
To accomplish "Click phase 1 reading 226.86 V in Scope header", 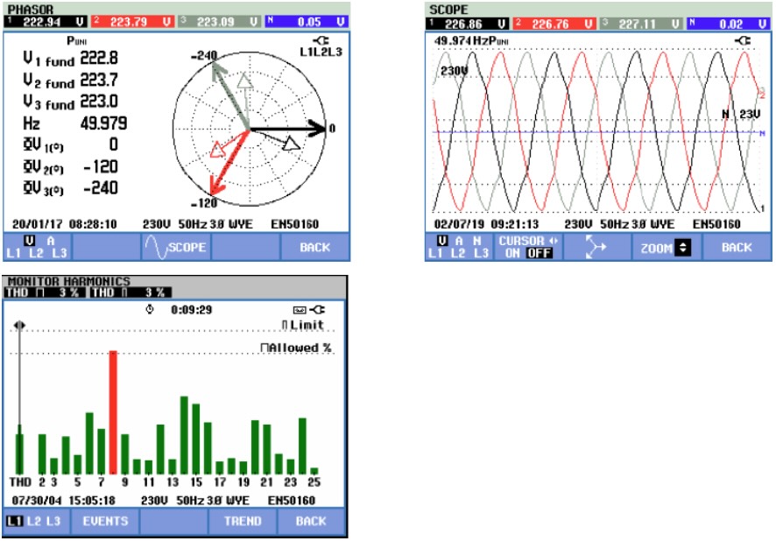I will tap(467, 24).
